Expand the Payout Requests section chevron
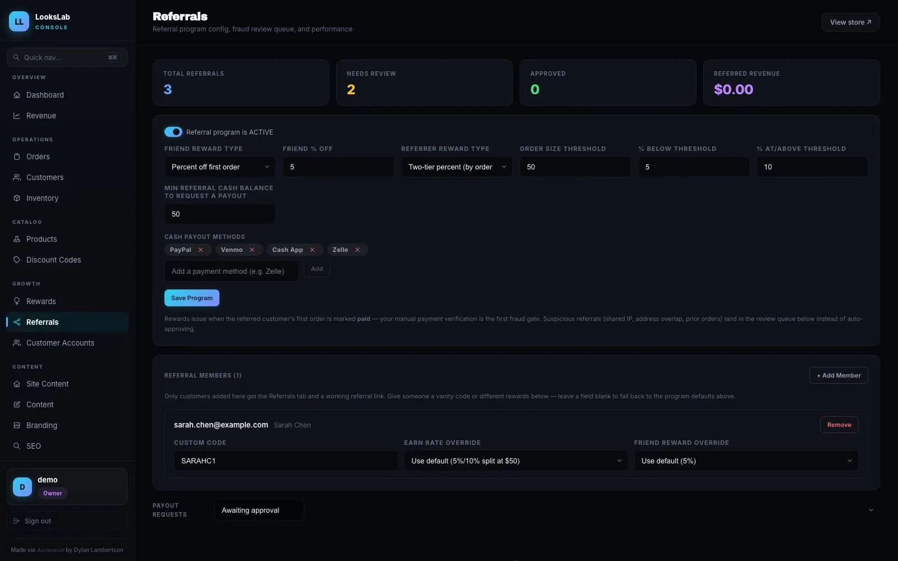Viewport: 898px width, 561px height. click(871, 510)
